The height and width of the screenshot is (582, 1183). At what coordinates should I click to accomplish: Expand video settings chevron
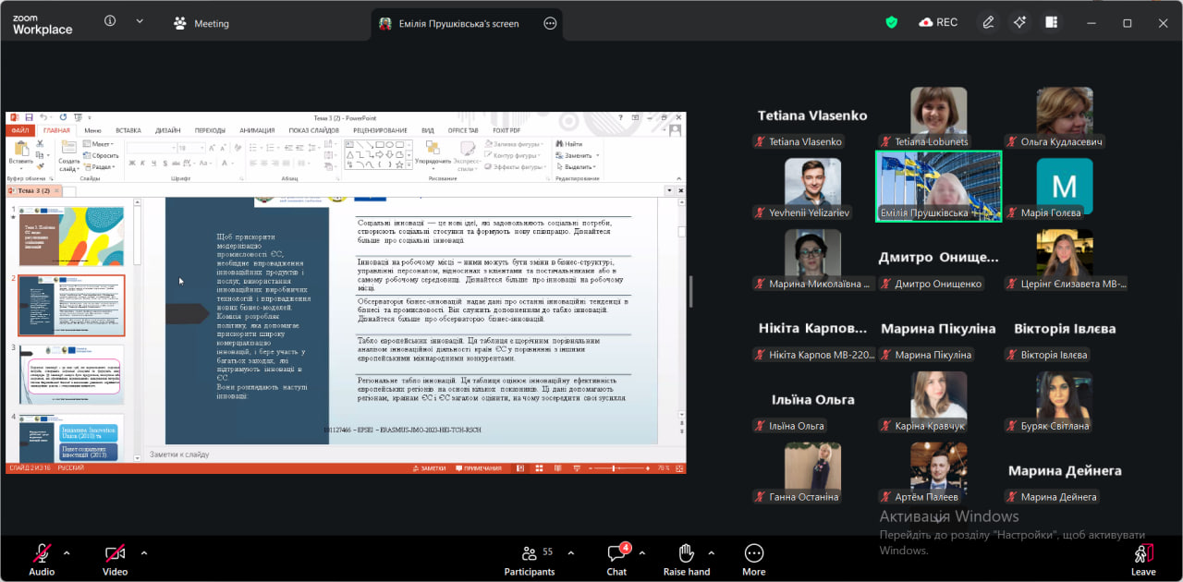coord(144,552)
